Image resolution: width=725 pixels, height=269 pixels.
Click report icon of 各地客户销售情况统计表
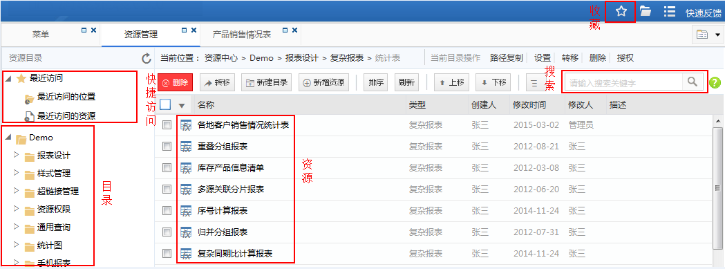click(x=186, y=125)
